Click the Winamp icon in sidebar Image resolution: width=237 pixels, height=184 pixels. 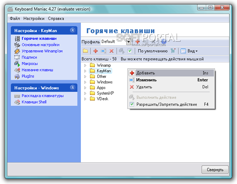(x=17, y=51)
